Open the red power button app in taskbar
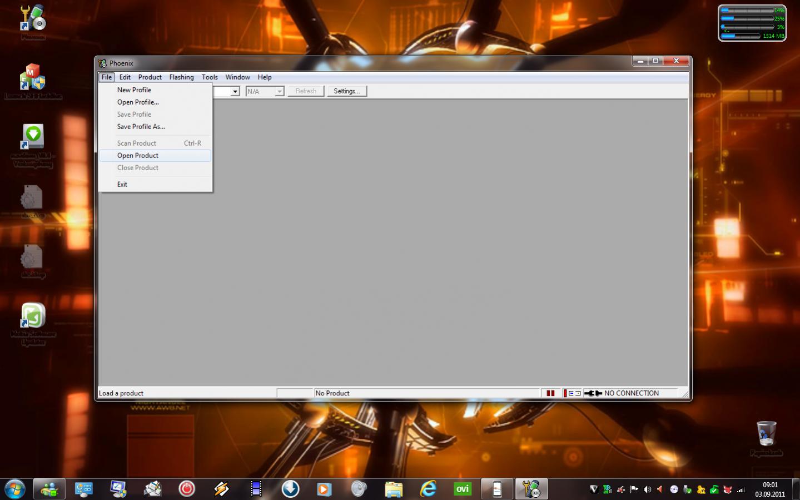This screenshot has width=800, height=500. 187,489
